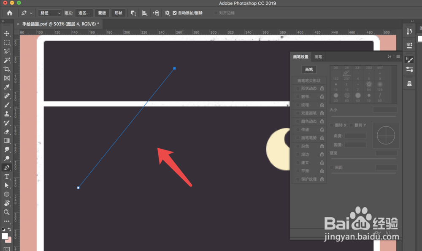Reset default foreground and background colors
Screen dimensions: 422x251
(x=3, y=230)
